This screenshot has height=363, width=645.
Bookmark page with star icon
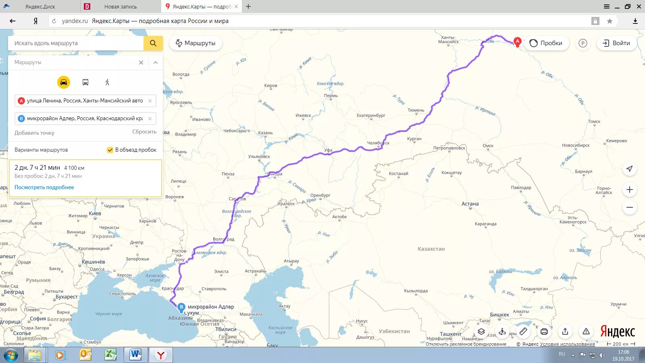(610, 21)
